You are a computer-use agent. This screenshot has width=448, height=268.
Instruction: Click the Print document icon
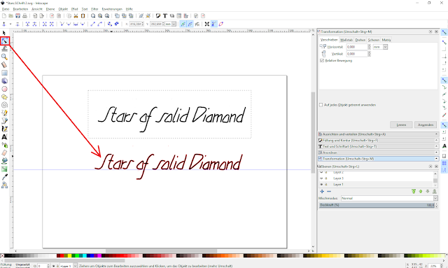click(25, 15)
